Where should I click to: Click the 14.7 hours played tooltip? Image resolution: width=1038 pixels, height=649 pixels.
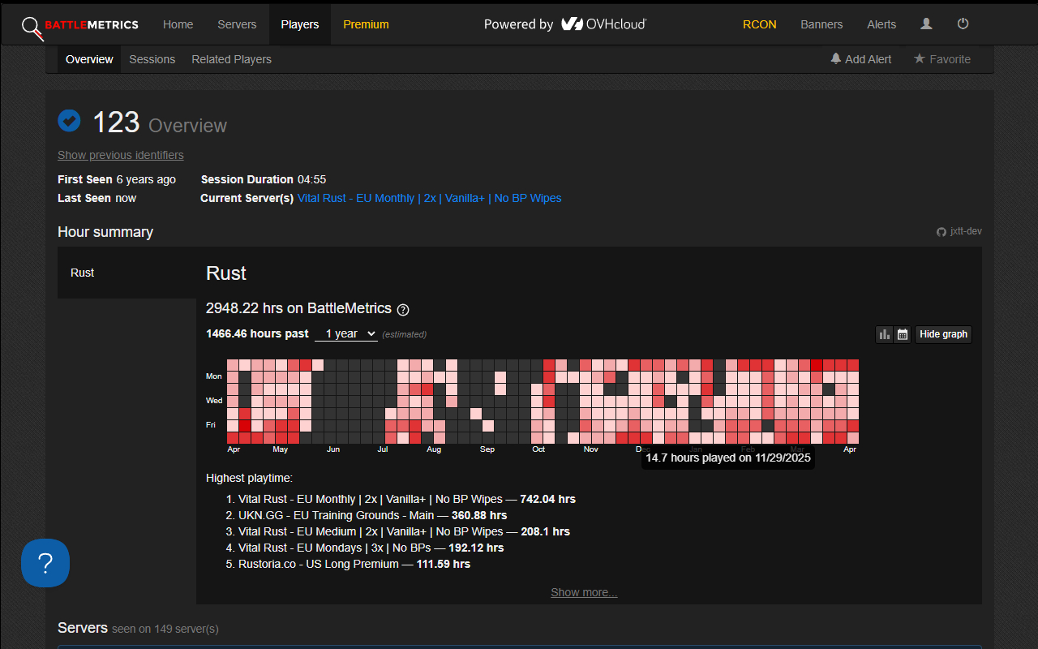pos(728,458)
